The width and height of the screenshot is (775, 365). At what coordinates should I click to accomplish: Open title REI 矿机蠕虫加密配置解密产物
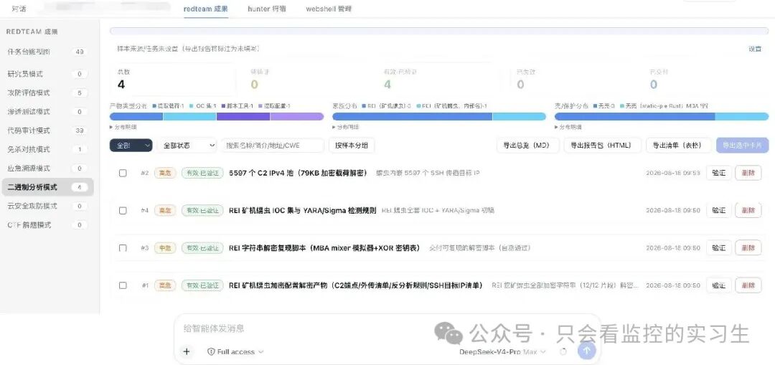point(356,285)
